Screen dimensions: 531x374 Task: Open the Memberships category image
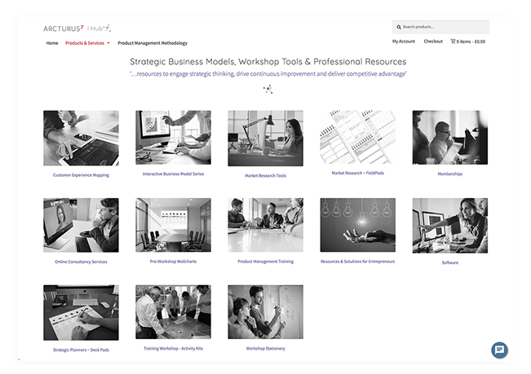tap(449, 138)
